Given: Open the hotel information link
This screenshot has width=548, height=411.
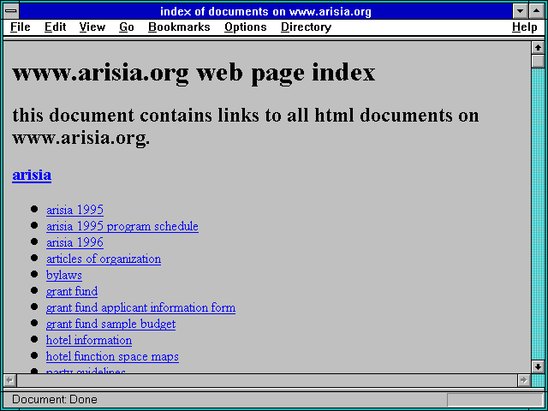Looking at the screenshot, I should [89, 341].
